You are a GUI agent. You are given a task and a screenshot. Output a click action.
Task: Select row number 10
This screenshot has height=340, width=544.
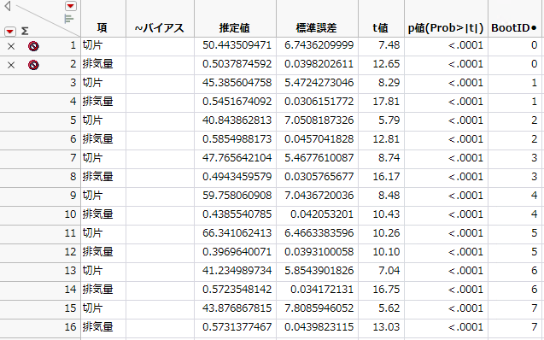[x=70, y=214]
